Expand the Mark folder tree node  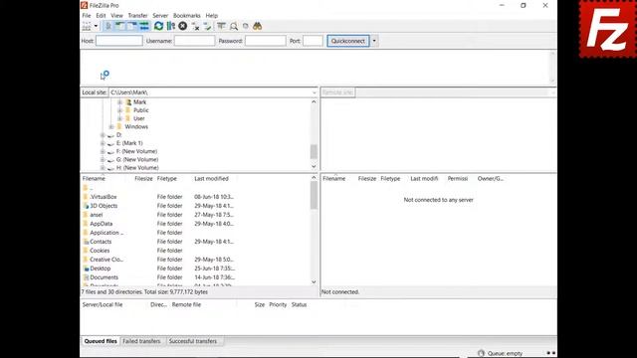pyautogui.click(x=119, y=102)
